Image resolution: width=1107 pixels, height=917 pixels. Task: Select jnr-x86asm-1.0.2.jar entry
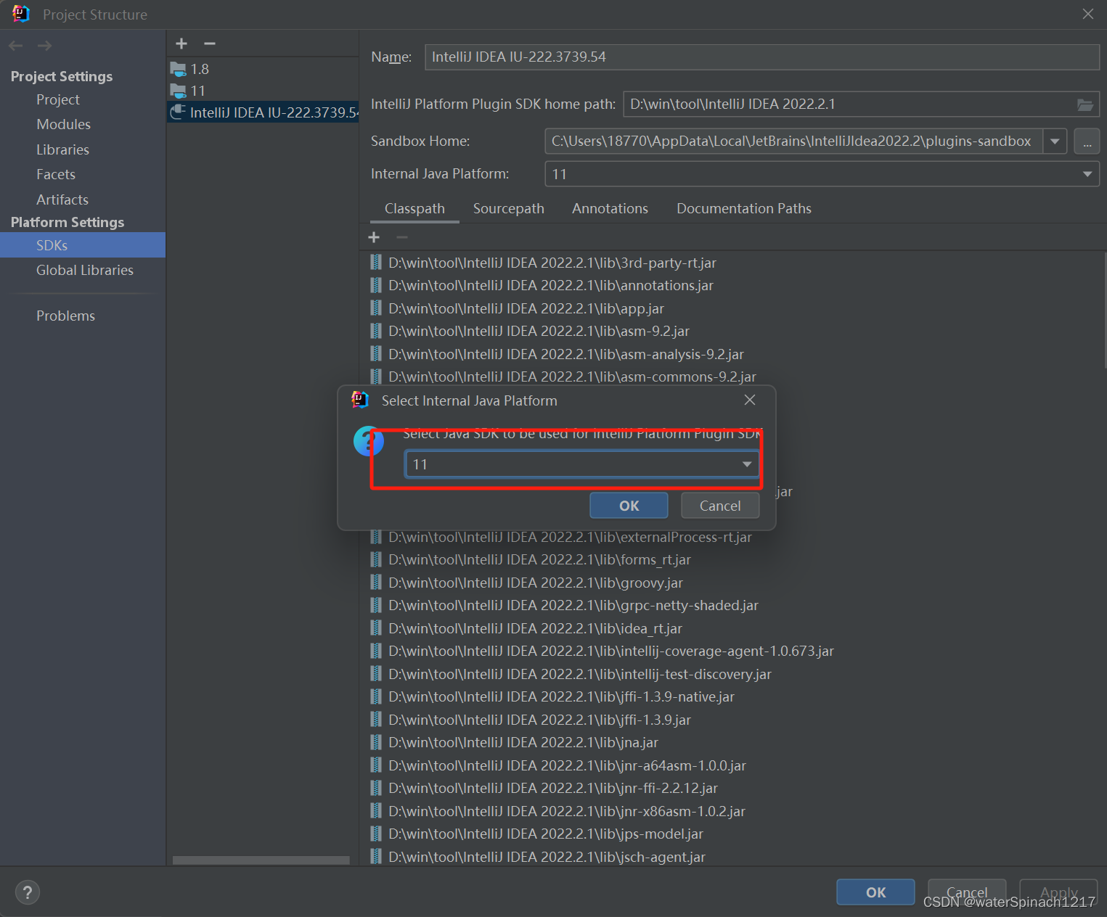click(567, 811)
